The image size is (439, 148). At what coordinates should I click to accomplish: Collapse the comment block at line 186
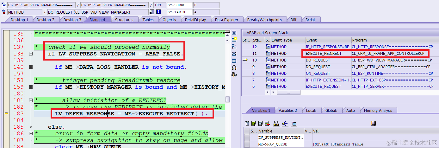31,134
